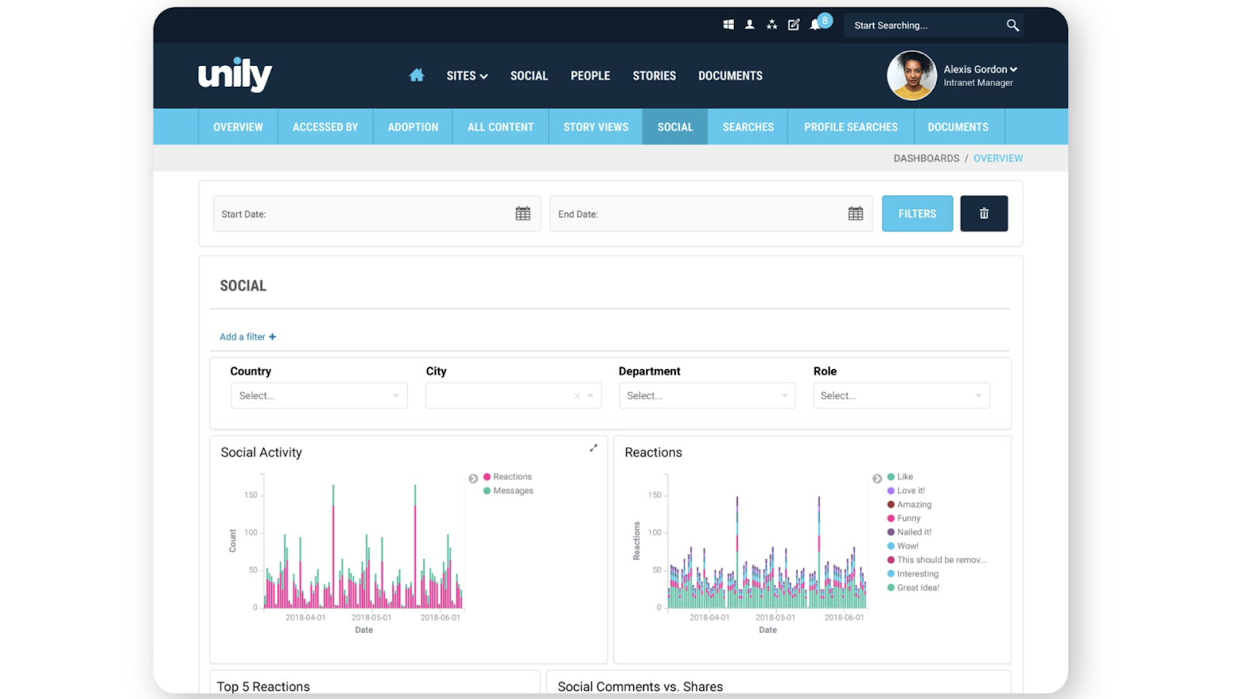
Task: Toggle the Interesting legend entry
Action: [913, 574]
